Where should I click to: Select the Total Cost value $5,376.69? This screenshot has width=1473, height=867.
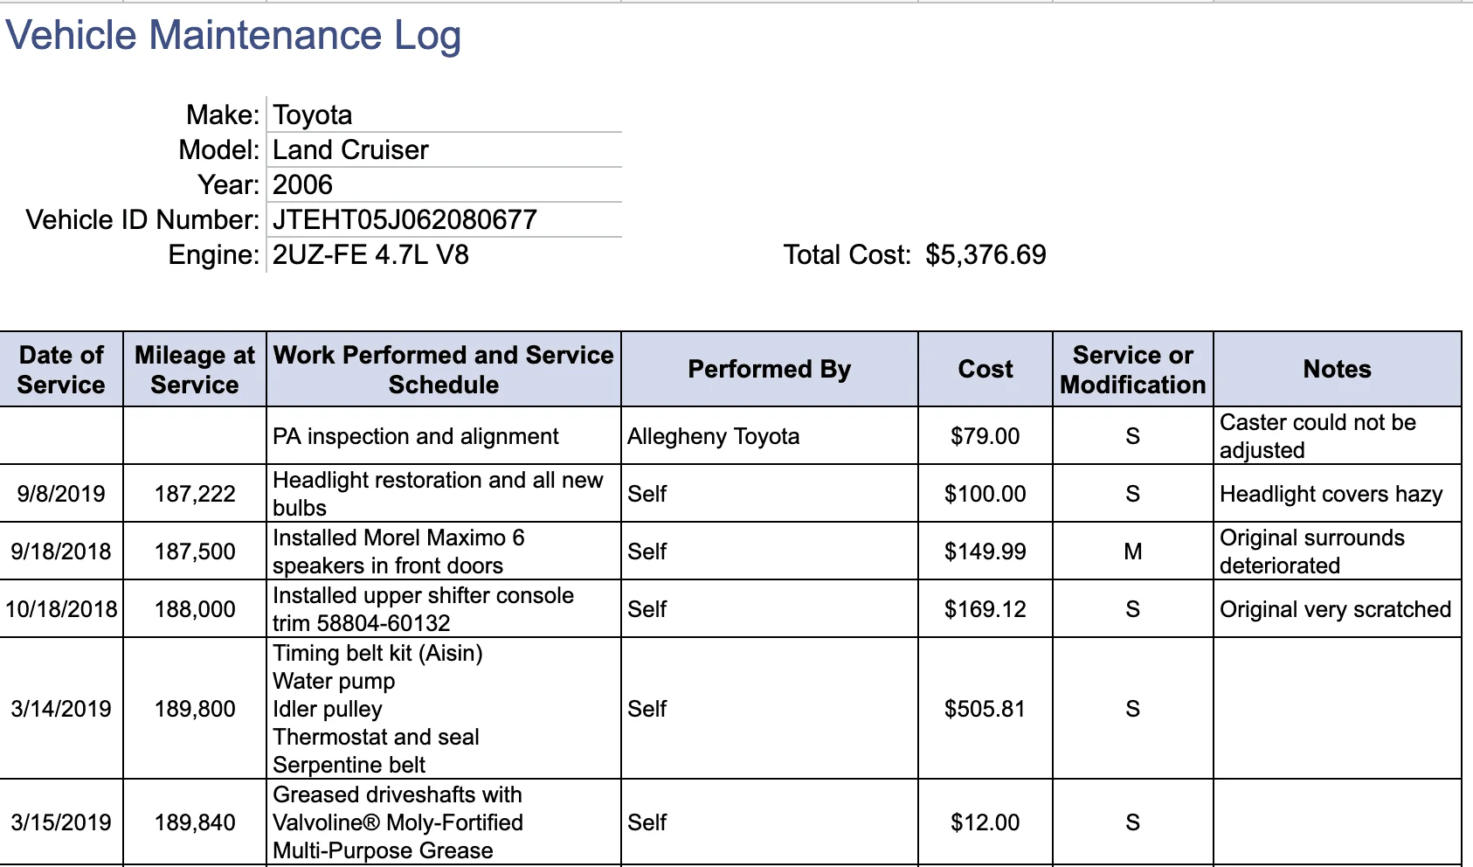pyautogui.click(x=985, y=254)
